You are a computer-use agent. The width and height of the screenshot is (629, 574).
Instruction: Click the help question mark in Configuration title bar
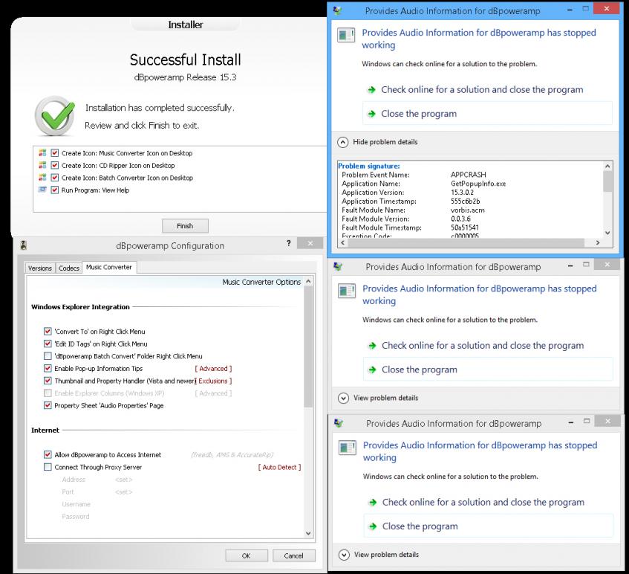288,244
